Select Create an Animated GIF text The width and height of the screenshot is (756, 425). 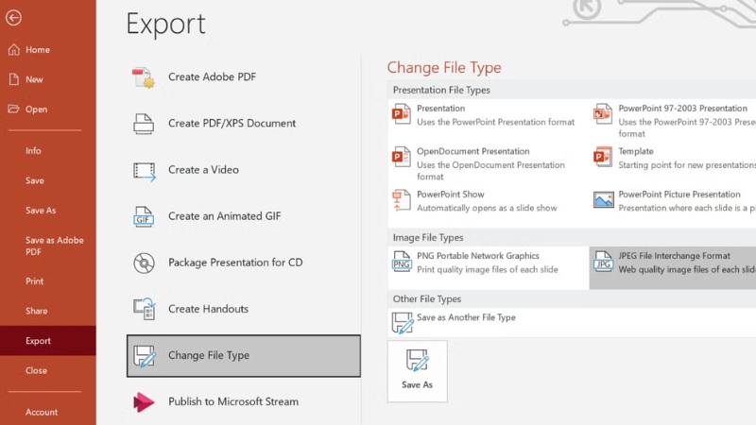tap(225, 216)
